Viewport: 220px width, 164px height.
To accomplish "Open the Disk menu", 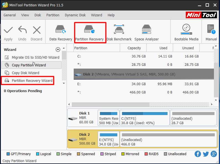I will point(38,15).
